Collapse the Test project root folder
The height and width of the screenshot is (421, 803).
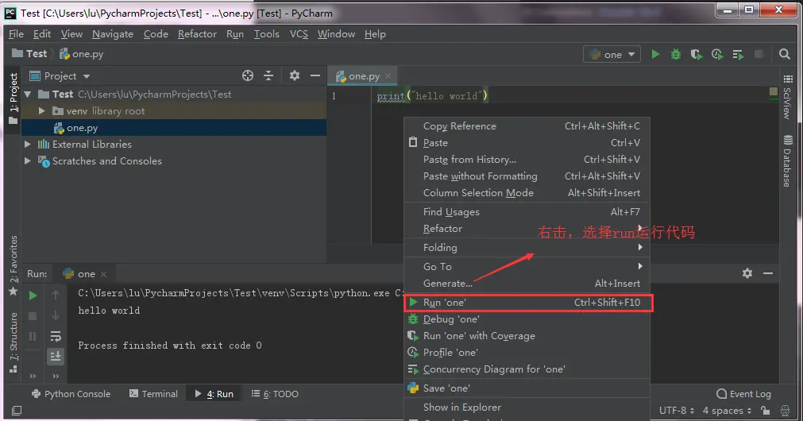(x=28, y=95)
